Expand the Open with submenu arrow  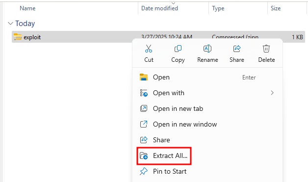point(272,93)
